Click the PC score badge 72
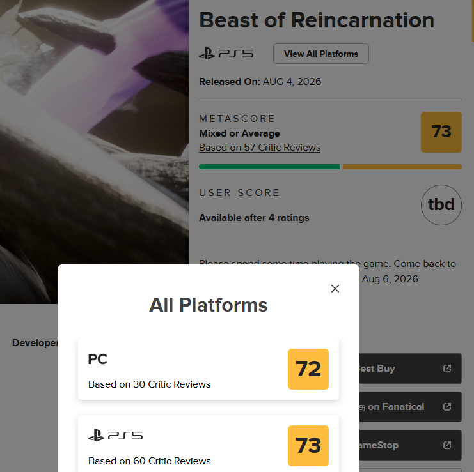 coord(308,369)
